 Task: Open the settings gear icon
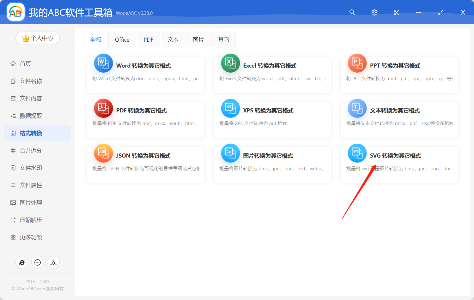374,12
